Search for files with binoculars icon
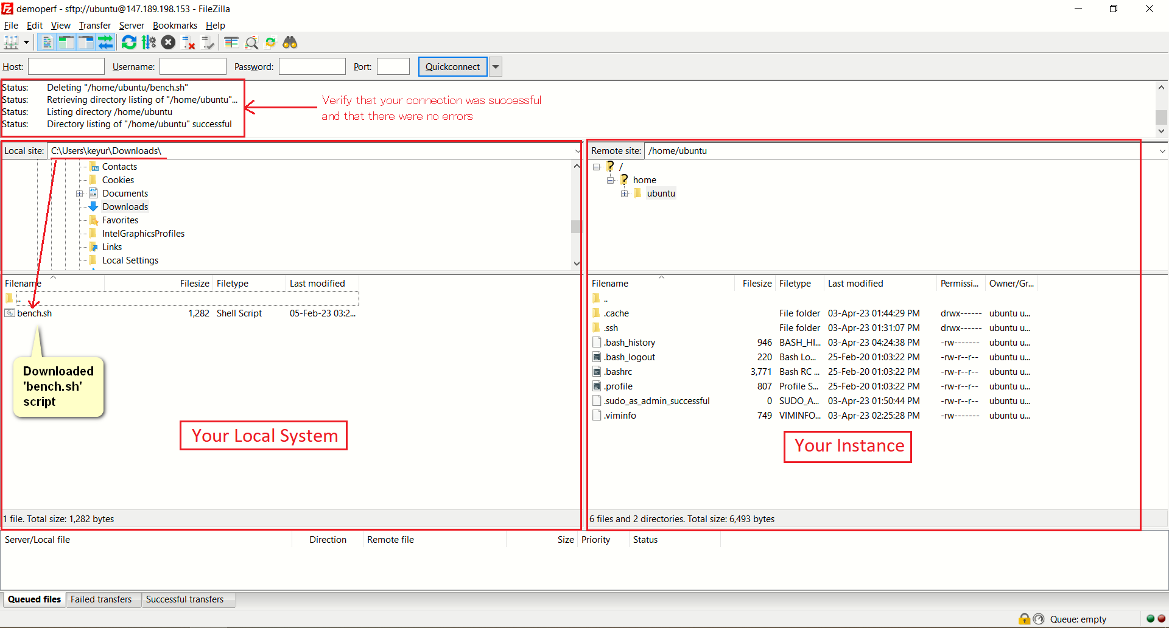Image resolution: width=1169 pixels, height=628 pixels. tap(290, 43)
